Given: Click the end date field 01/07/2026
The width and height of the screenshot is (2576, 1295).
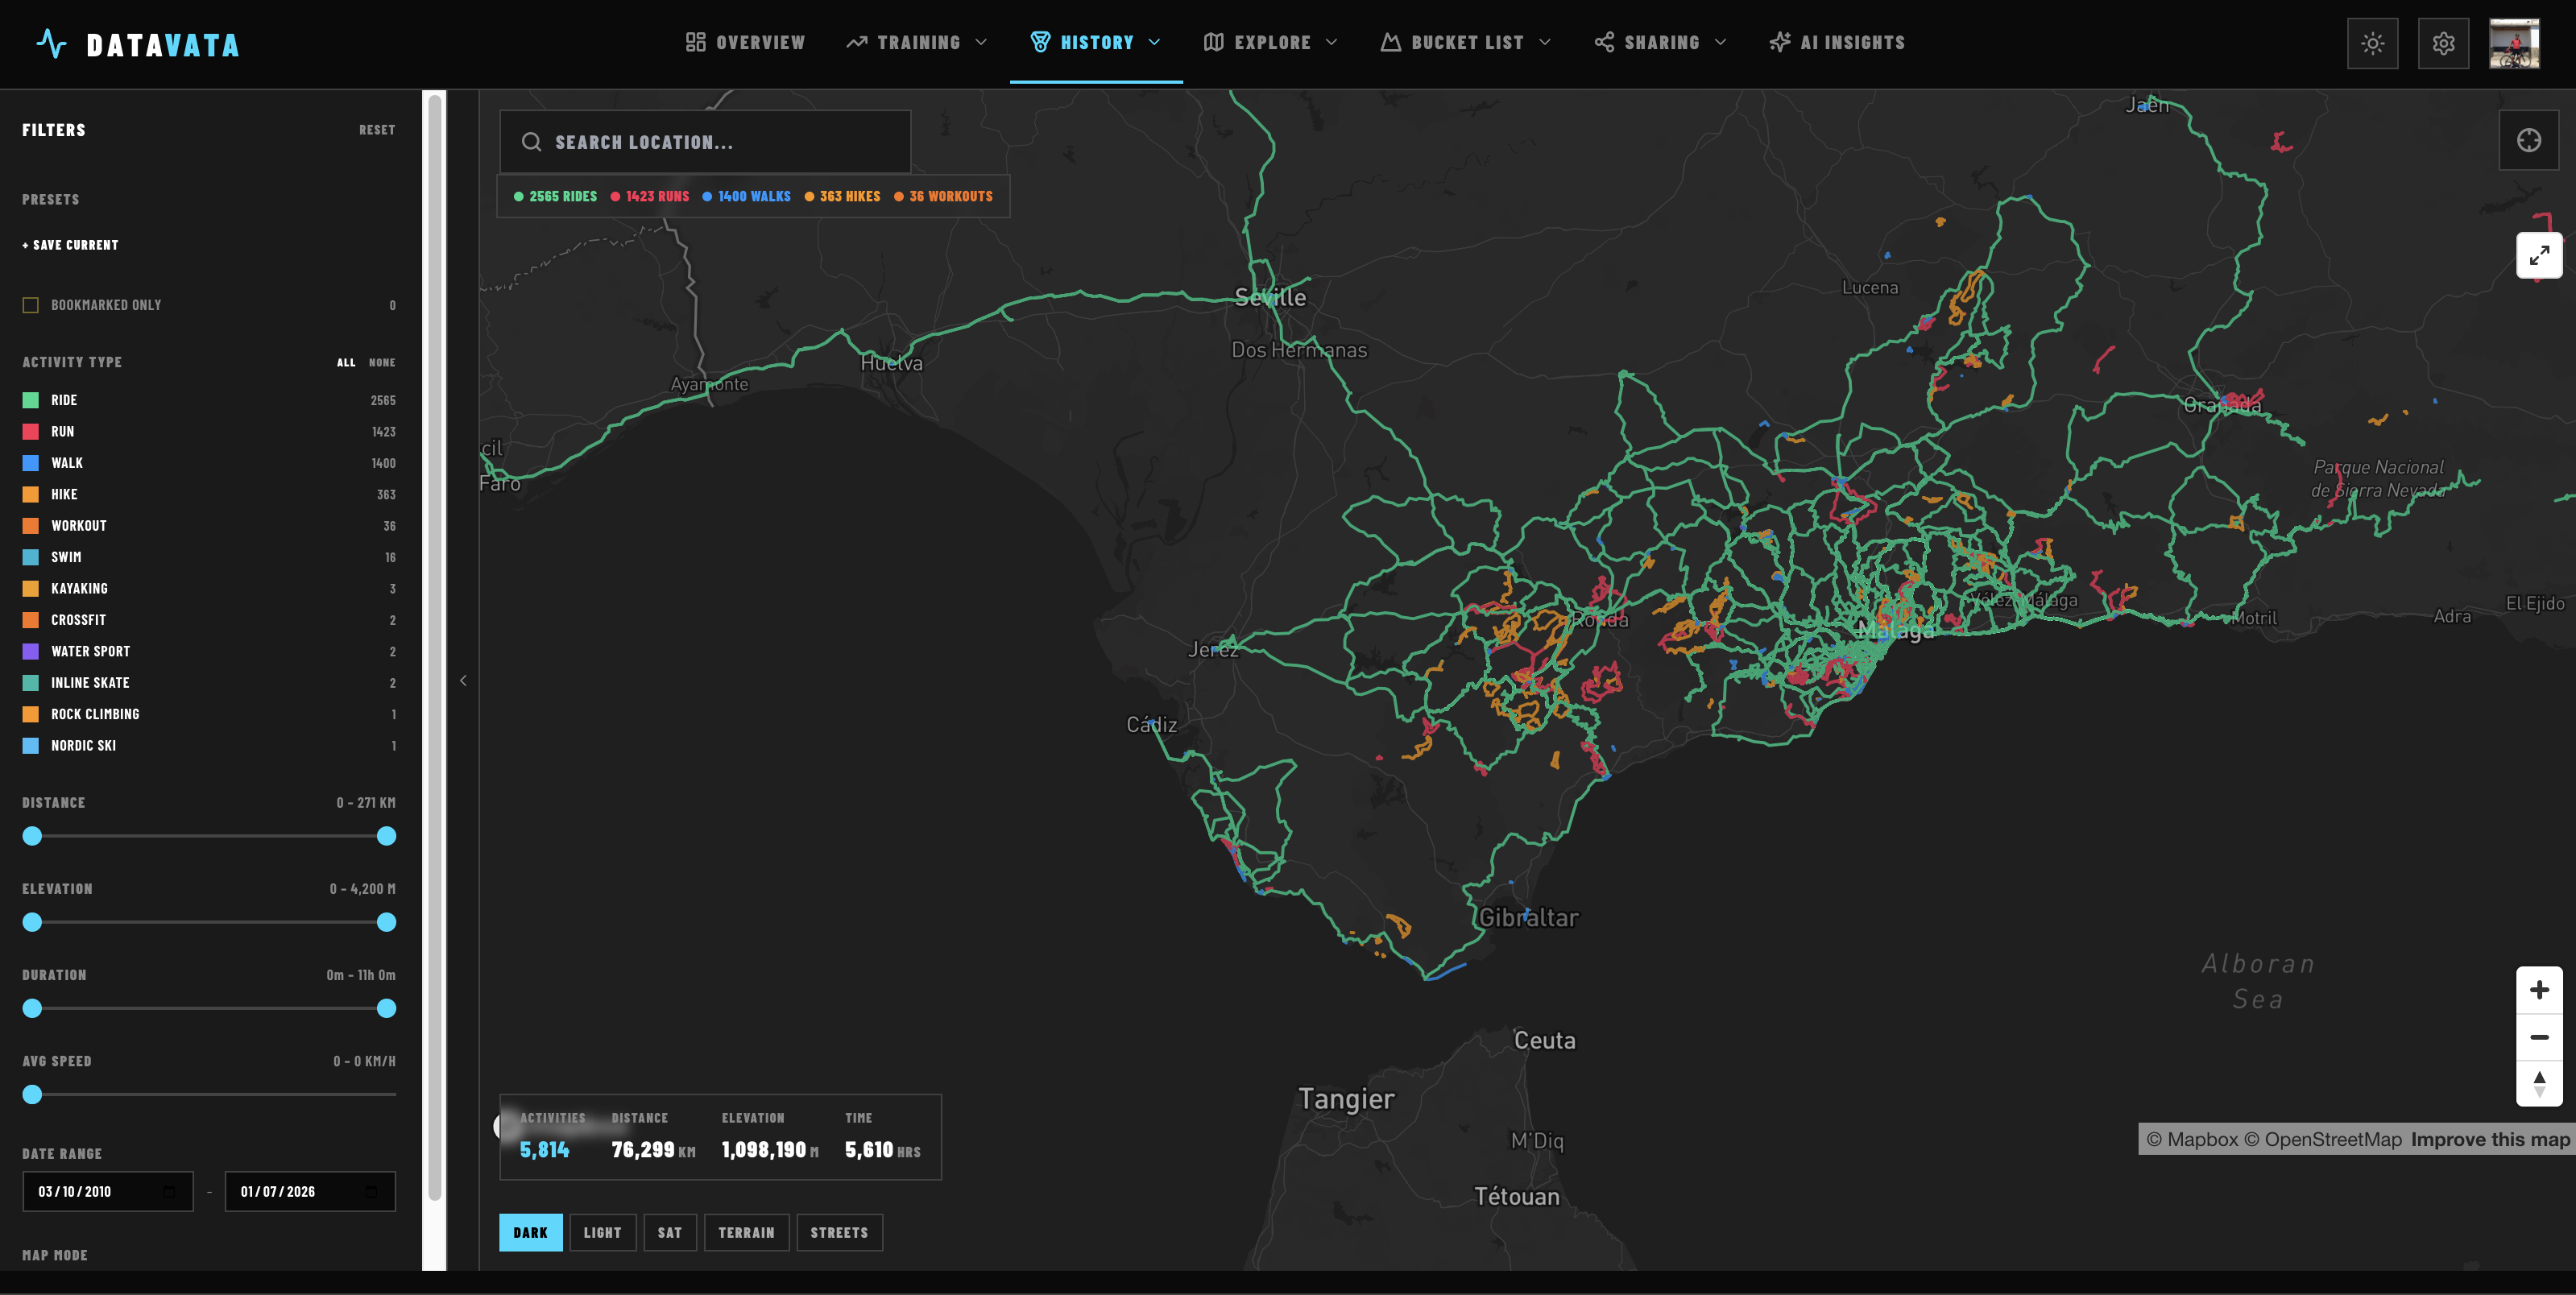Looking at the screenshot, I should [x=310, y=1191].
